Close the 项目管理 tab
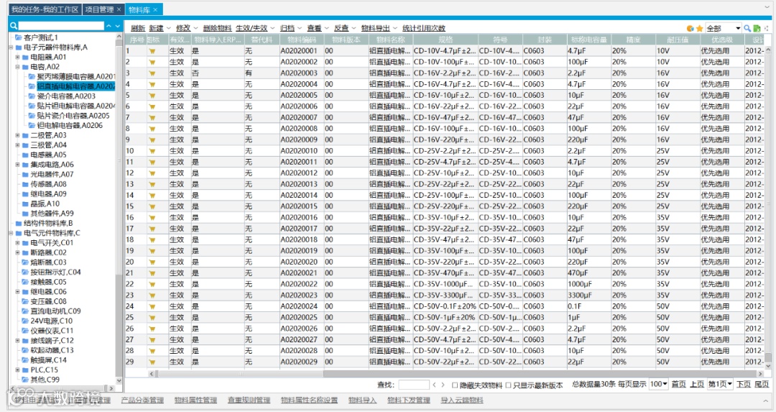Image resolution: width=776 pixels, height=412 pixels. click(119, 9)
